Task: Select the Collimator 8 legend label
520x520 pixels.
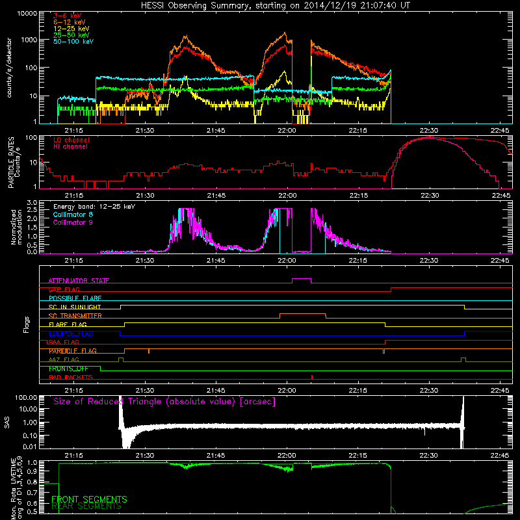Action: coord(73,214)
